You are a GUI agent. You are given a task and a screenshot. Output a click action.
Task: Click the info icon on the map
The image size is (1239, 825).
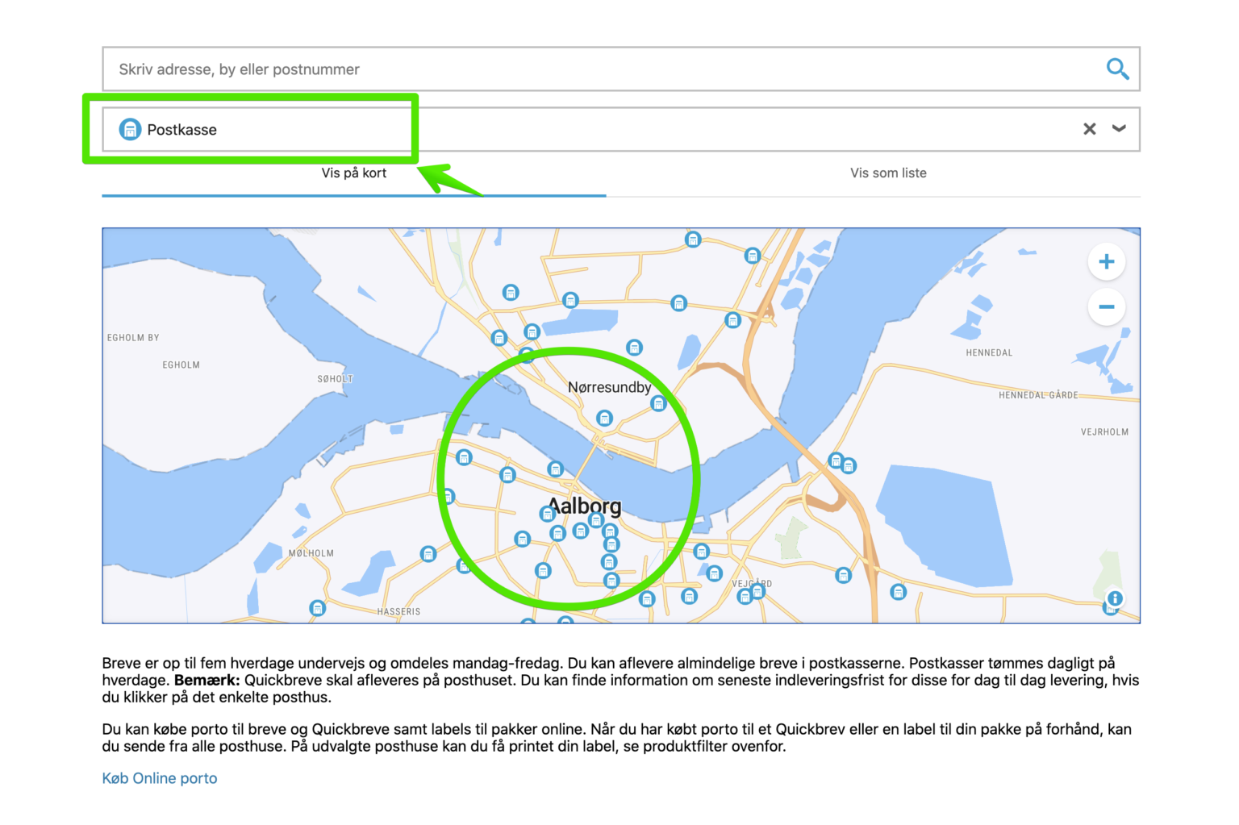coord(1114,599)
